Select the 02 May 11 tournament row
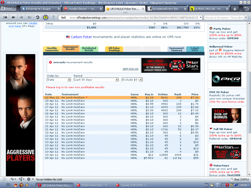 pos(122,97)
